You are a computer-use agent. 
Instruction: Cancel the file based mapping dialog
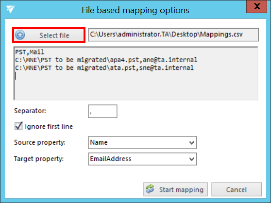(237, 189)
